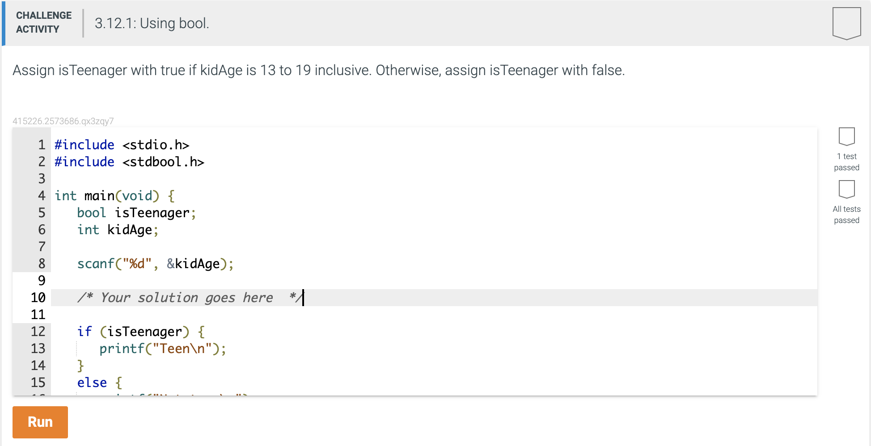Click the 'if (isTeenager) {' line

click(x=141, y=332)
